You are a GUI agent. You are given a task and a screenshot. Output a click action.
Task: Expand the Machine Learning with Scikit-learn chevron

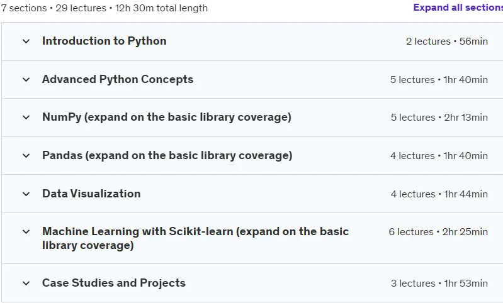tap(26, 231)
